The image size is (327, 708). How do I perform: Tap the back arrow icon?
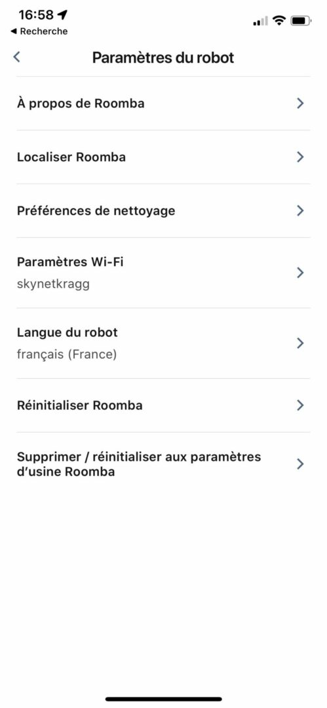tap(17, 57)
